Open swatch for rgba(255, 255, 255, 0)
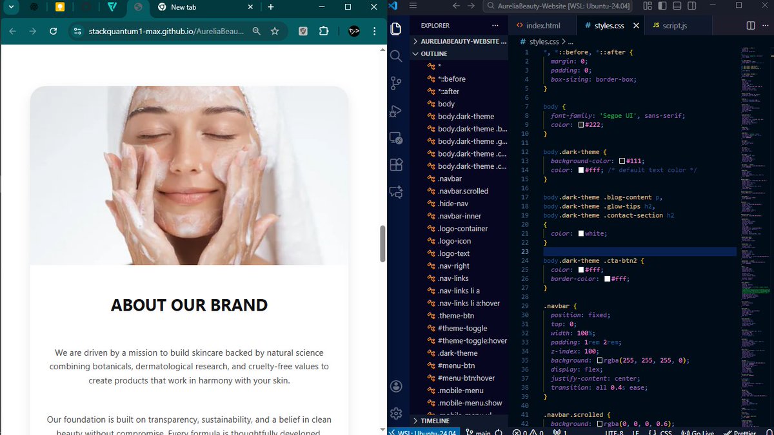 [600, 360]
